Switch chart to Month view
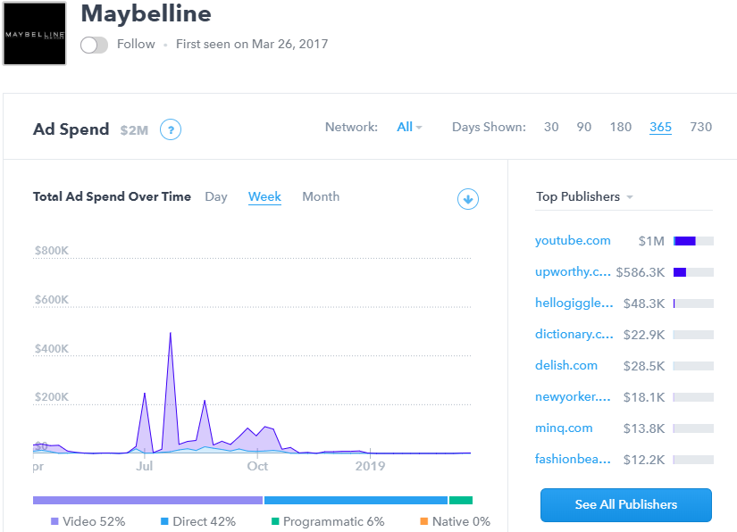This screenshot has width=737, height=532. [321, 196]
